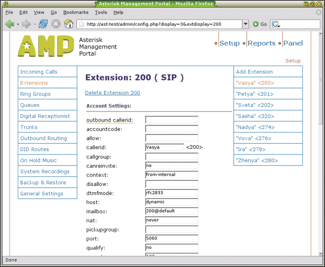
Task: Click the green Go button icon
Action: [x=256, y=24]
